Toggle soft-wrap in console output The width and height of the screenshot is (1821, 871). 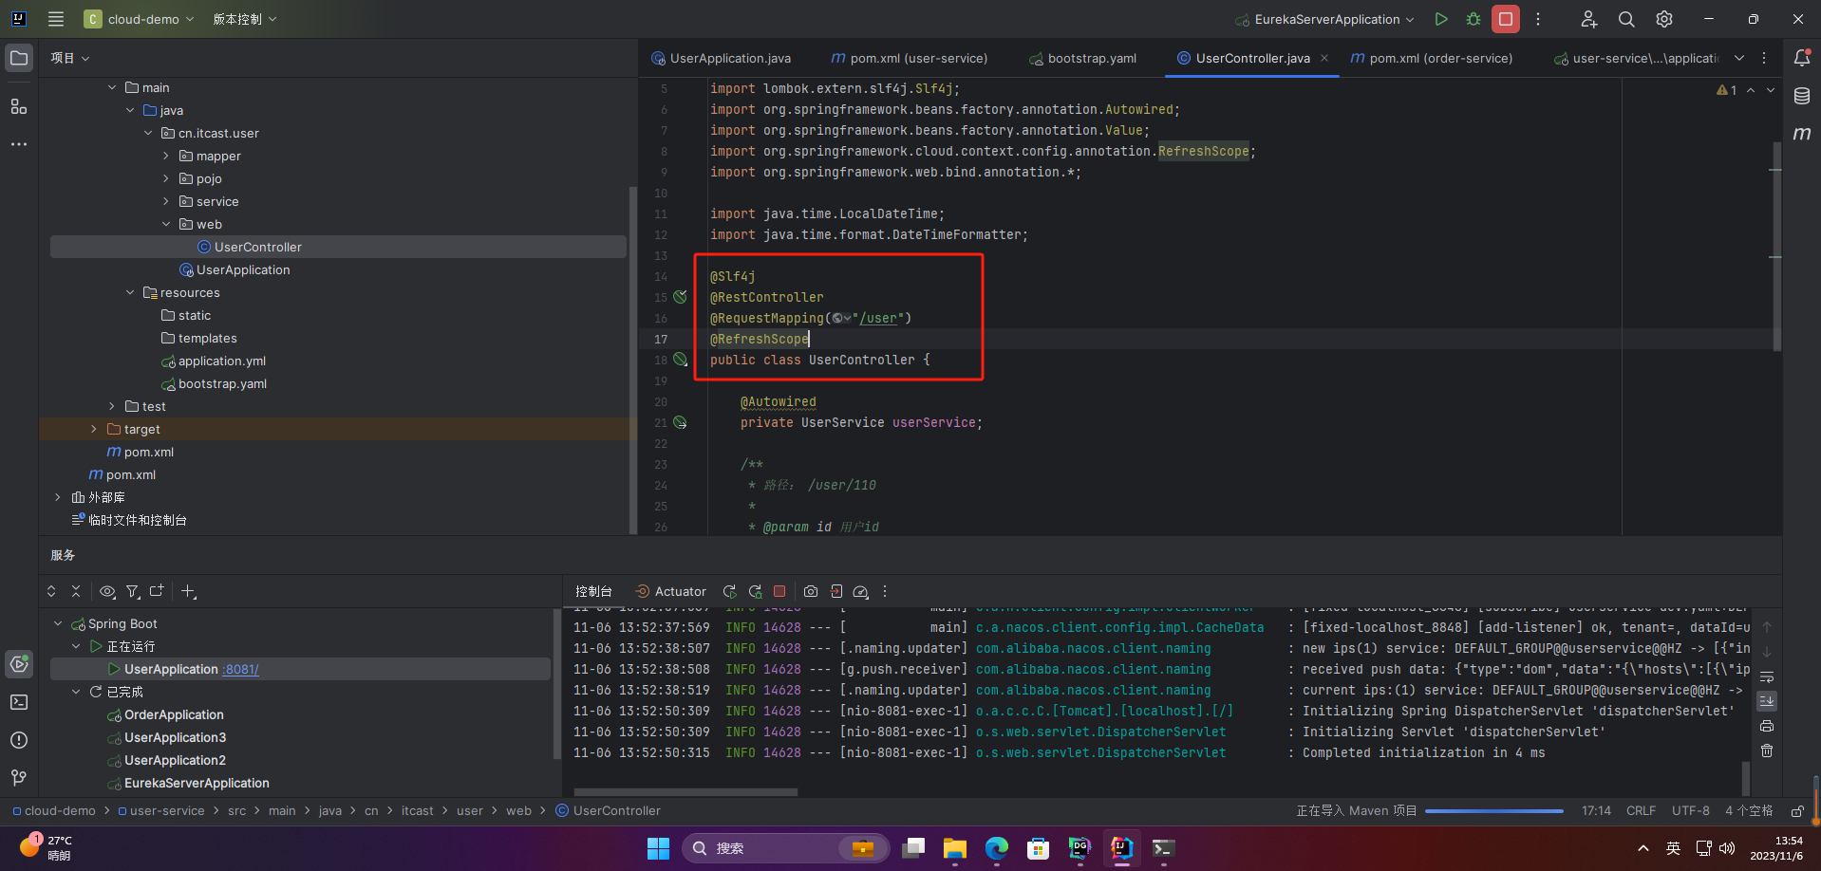point(1767,676)
